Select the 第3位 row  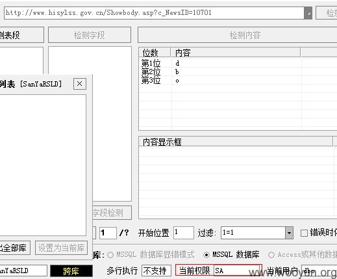[x=238, y=81]
